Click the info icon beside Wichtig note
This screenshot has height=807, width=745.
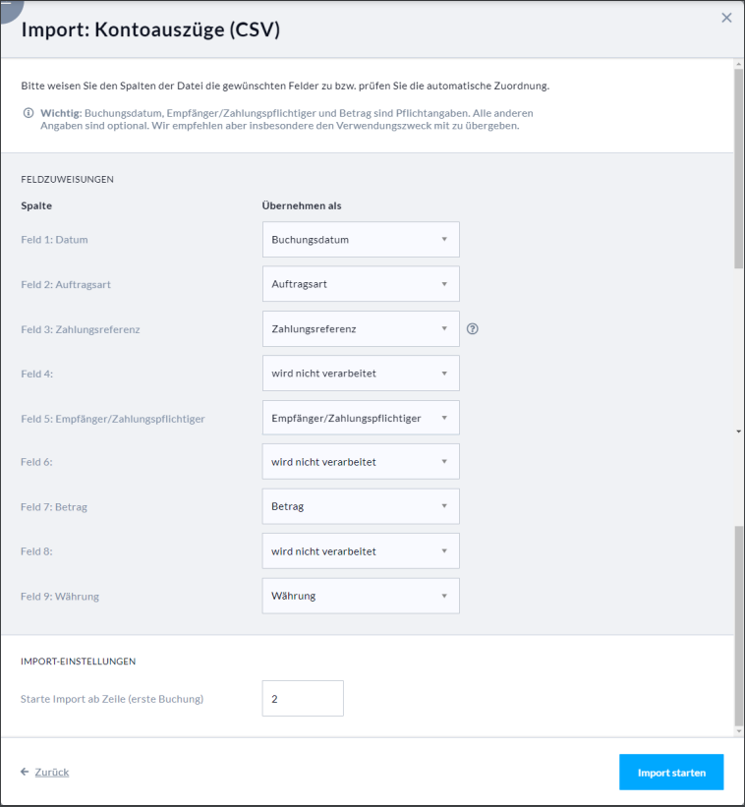coord(29,113)
